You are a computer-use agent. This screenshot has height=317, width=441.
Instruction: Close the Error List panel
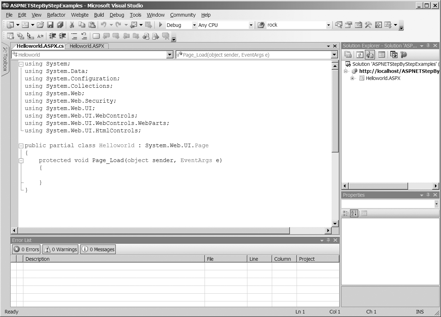(x=336, y=240)
